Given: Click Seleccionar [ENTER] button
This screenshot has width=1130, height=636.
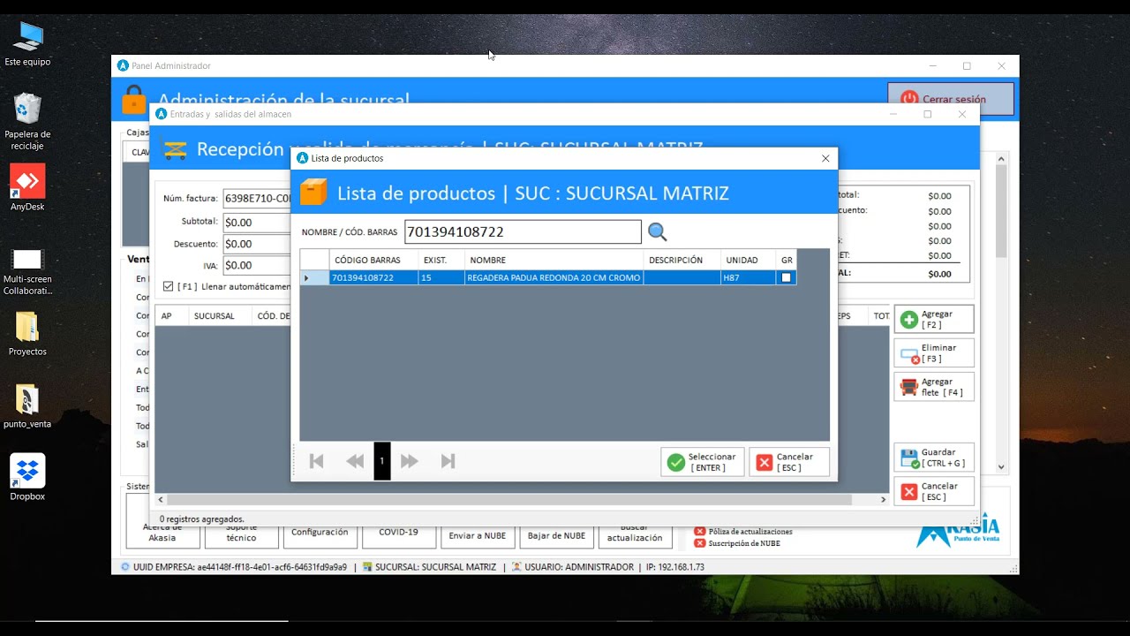Looking at the screenshot, I should click(x=703, y=462).
